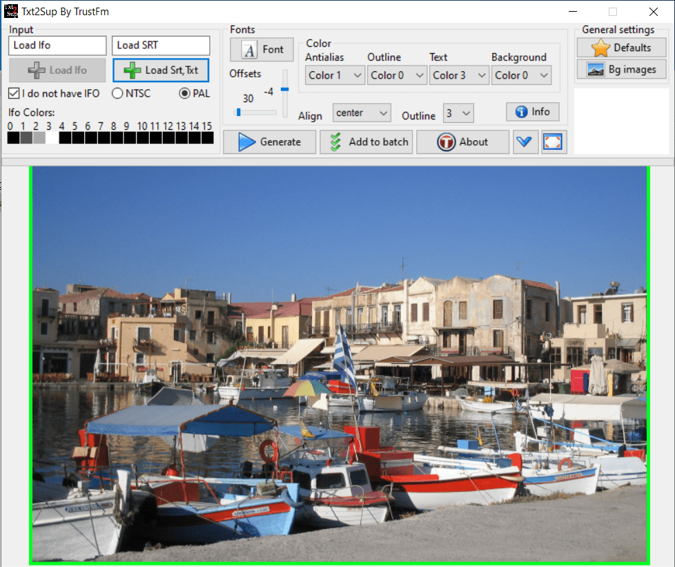
Task: Click the Txt2Sup title bar app icon
Action: (x=11, y=11)
